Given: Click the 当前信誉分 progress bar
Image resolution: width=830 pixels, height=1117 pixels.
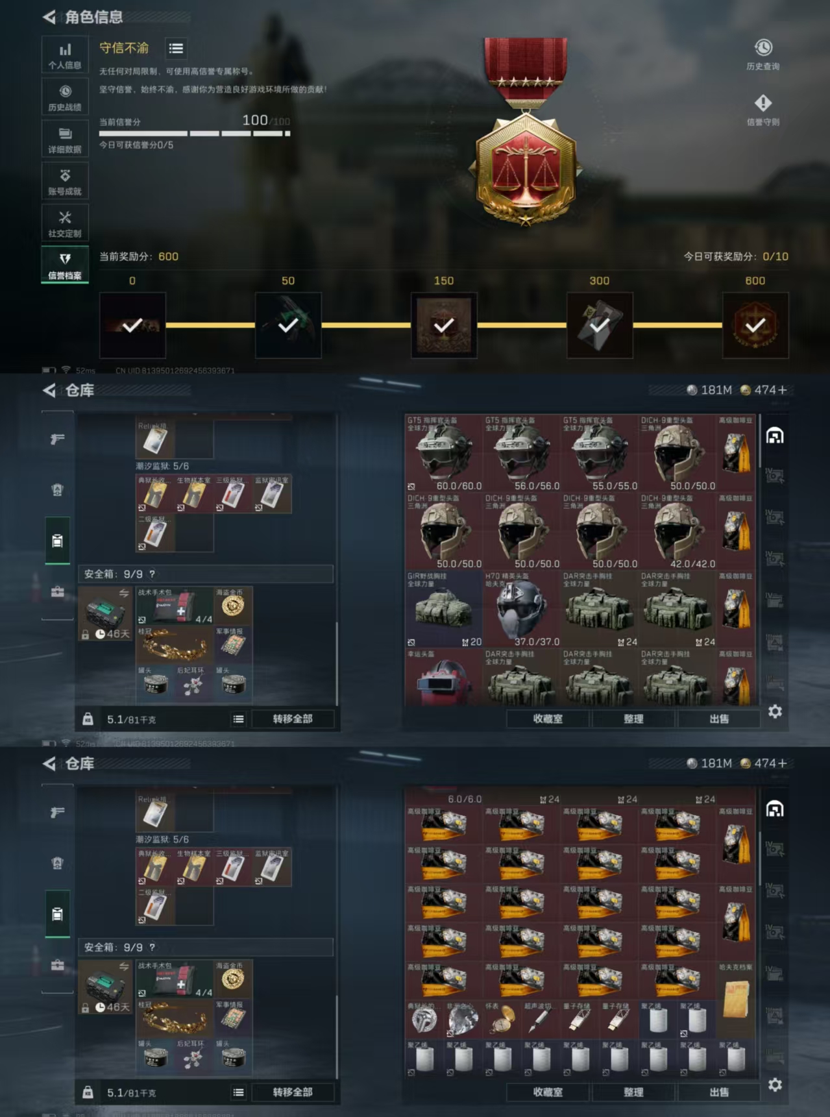Looking at the screenshot, I should pyautogui.click(x=195, y=134).
